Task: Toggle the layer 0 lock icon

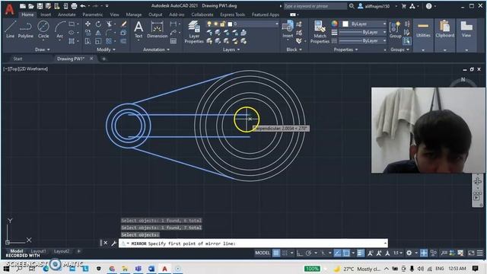Action: point(222,24)
